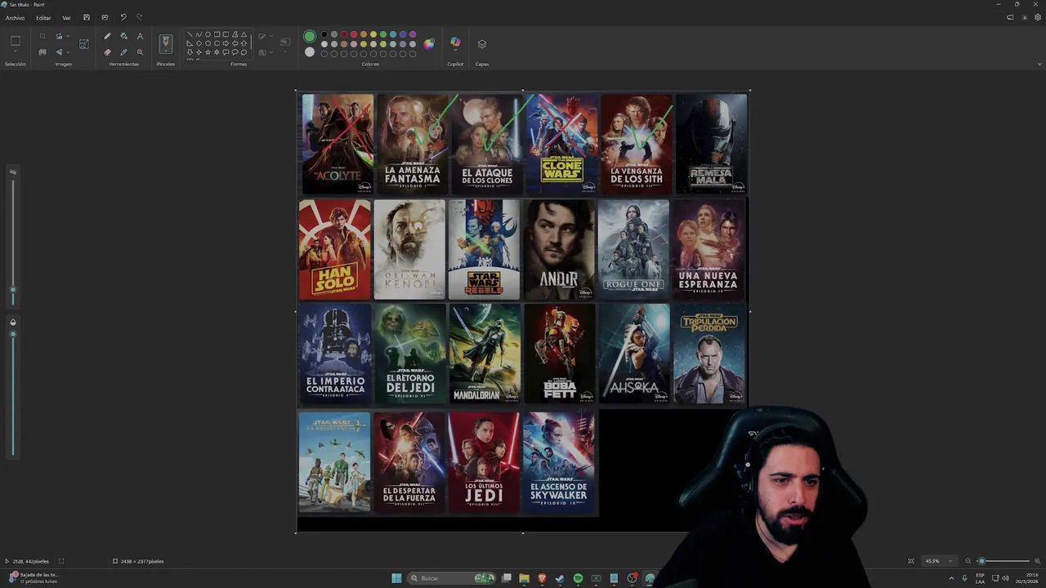
Task: Open the Windows Start menu
Action: (x=396, y=578)
